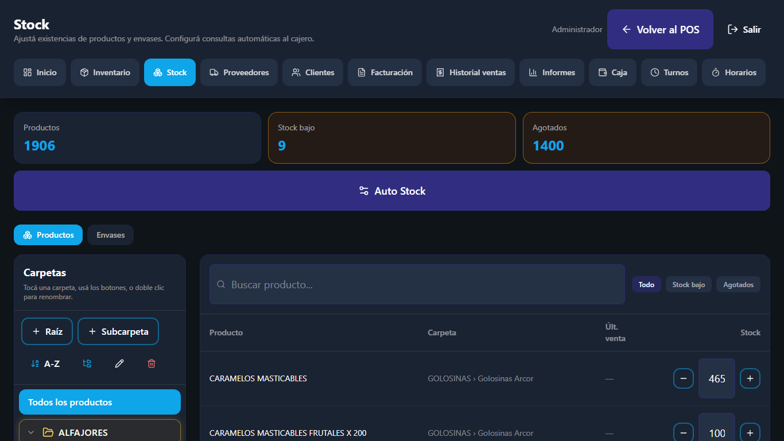Screen dimensions: 784x441
Task: Select the Stock tab in navigation
Action: [x=170, y=72]
